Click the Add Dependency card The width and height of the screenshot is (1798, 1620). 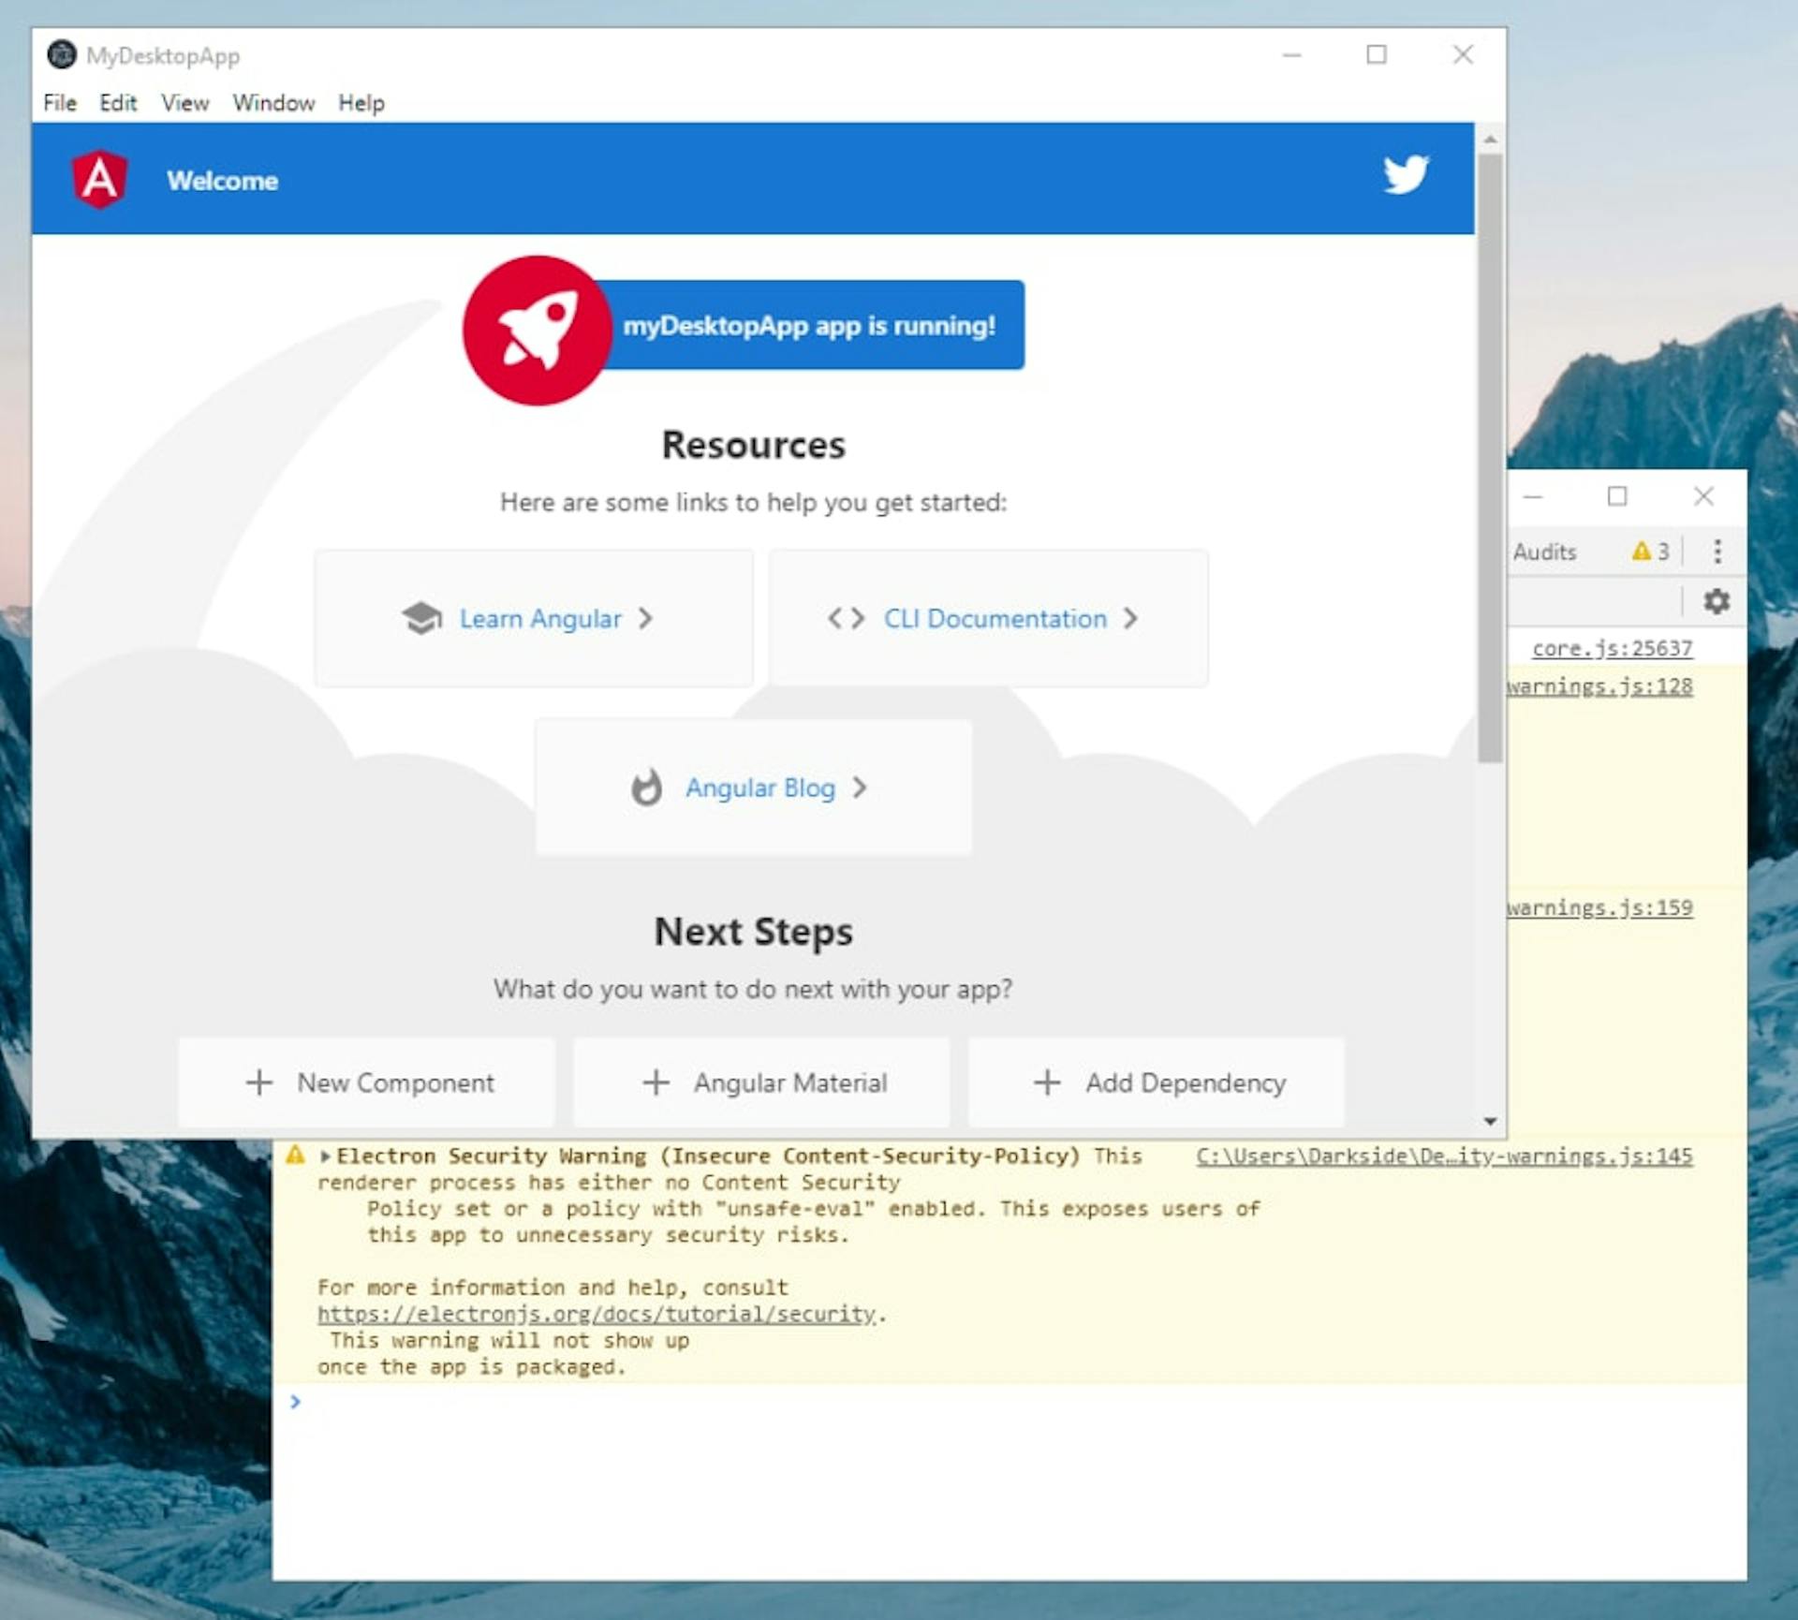[1157, 1082]
